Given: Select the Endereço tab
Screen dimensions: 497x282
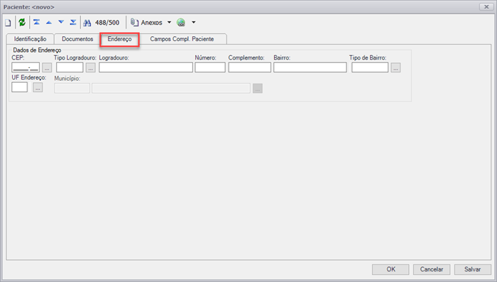Looking at the screenshot, I should 119,39.
